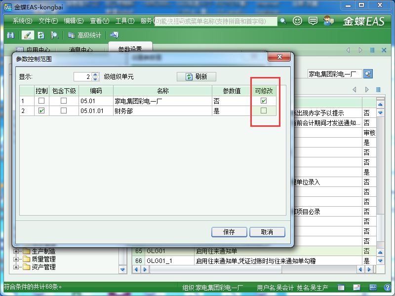Toggle 可修改 checkbox for 家电集团彩电一厂
395x296 pixels.
click(264, 101)
